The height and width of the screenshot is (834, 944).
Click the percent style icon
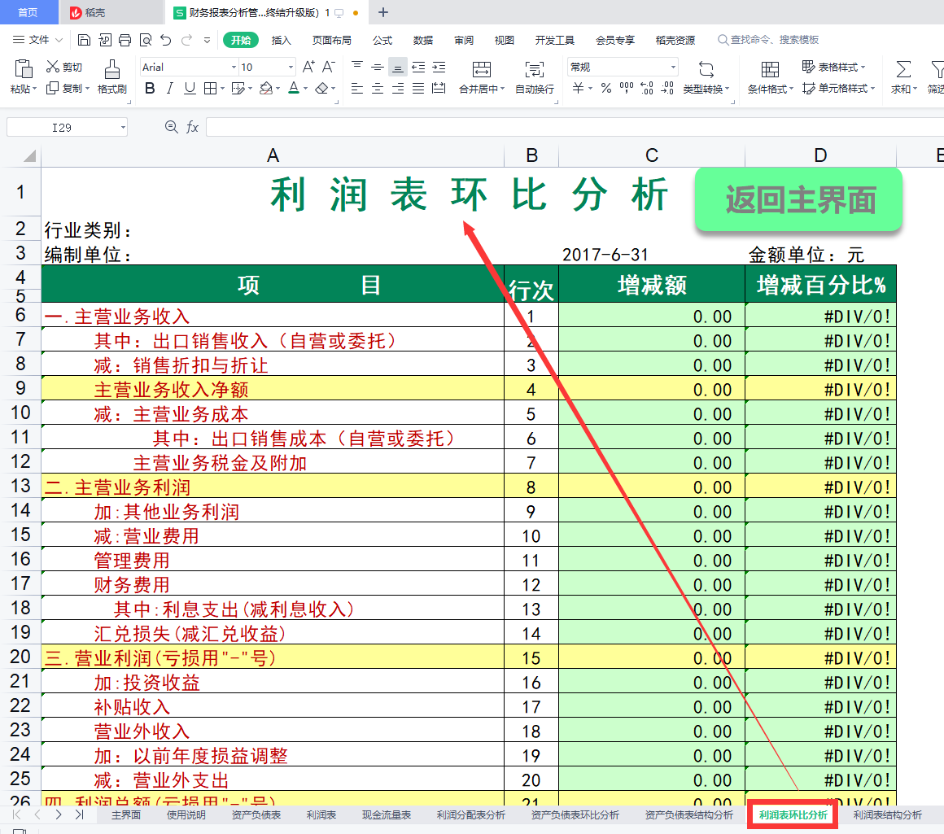[x=605, y=89]
